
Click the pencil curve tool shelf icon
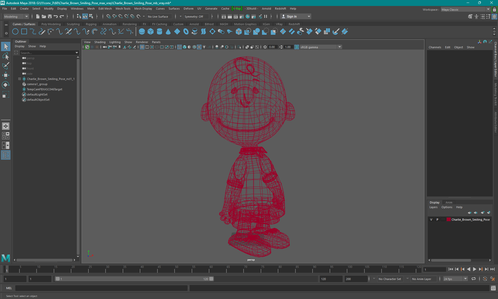tap(42, 32)
